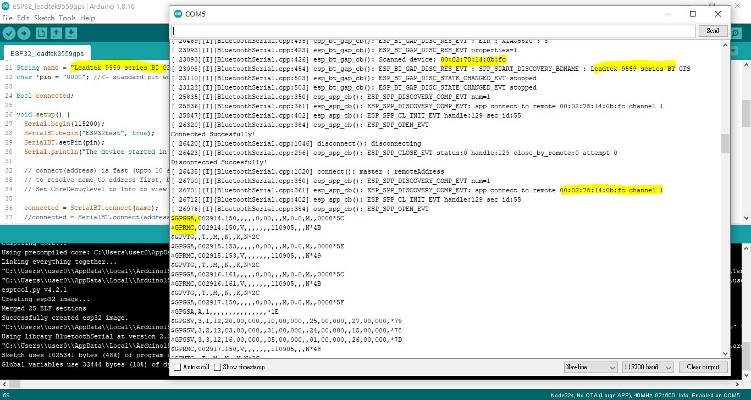
Task: Click the Verify (checkmark) toolbar icon
Action: click(9, 34)
